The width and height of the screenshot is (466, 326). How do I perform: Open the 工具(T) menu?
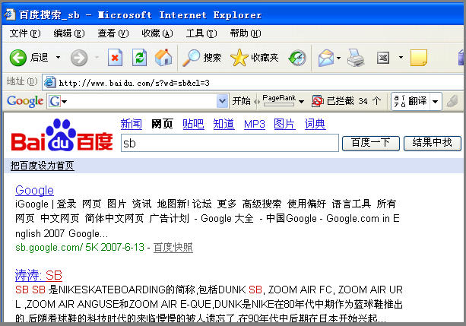(x=201, y=33)
